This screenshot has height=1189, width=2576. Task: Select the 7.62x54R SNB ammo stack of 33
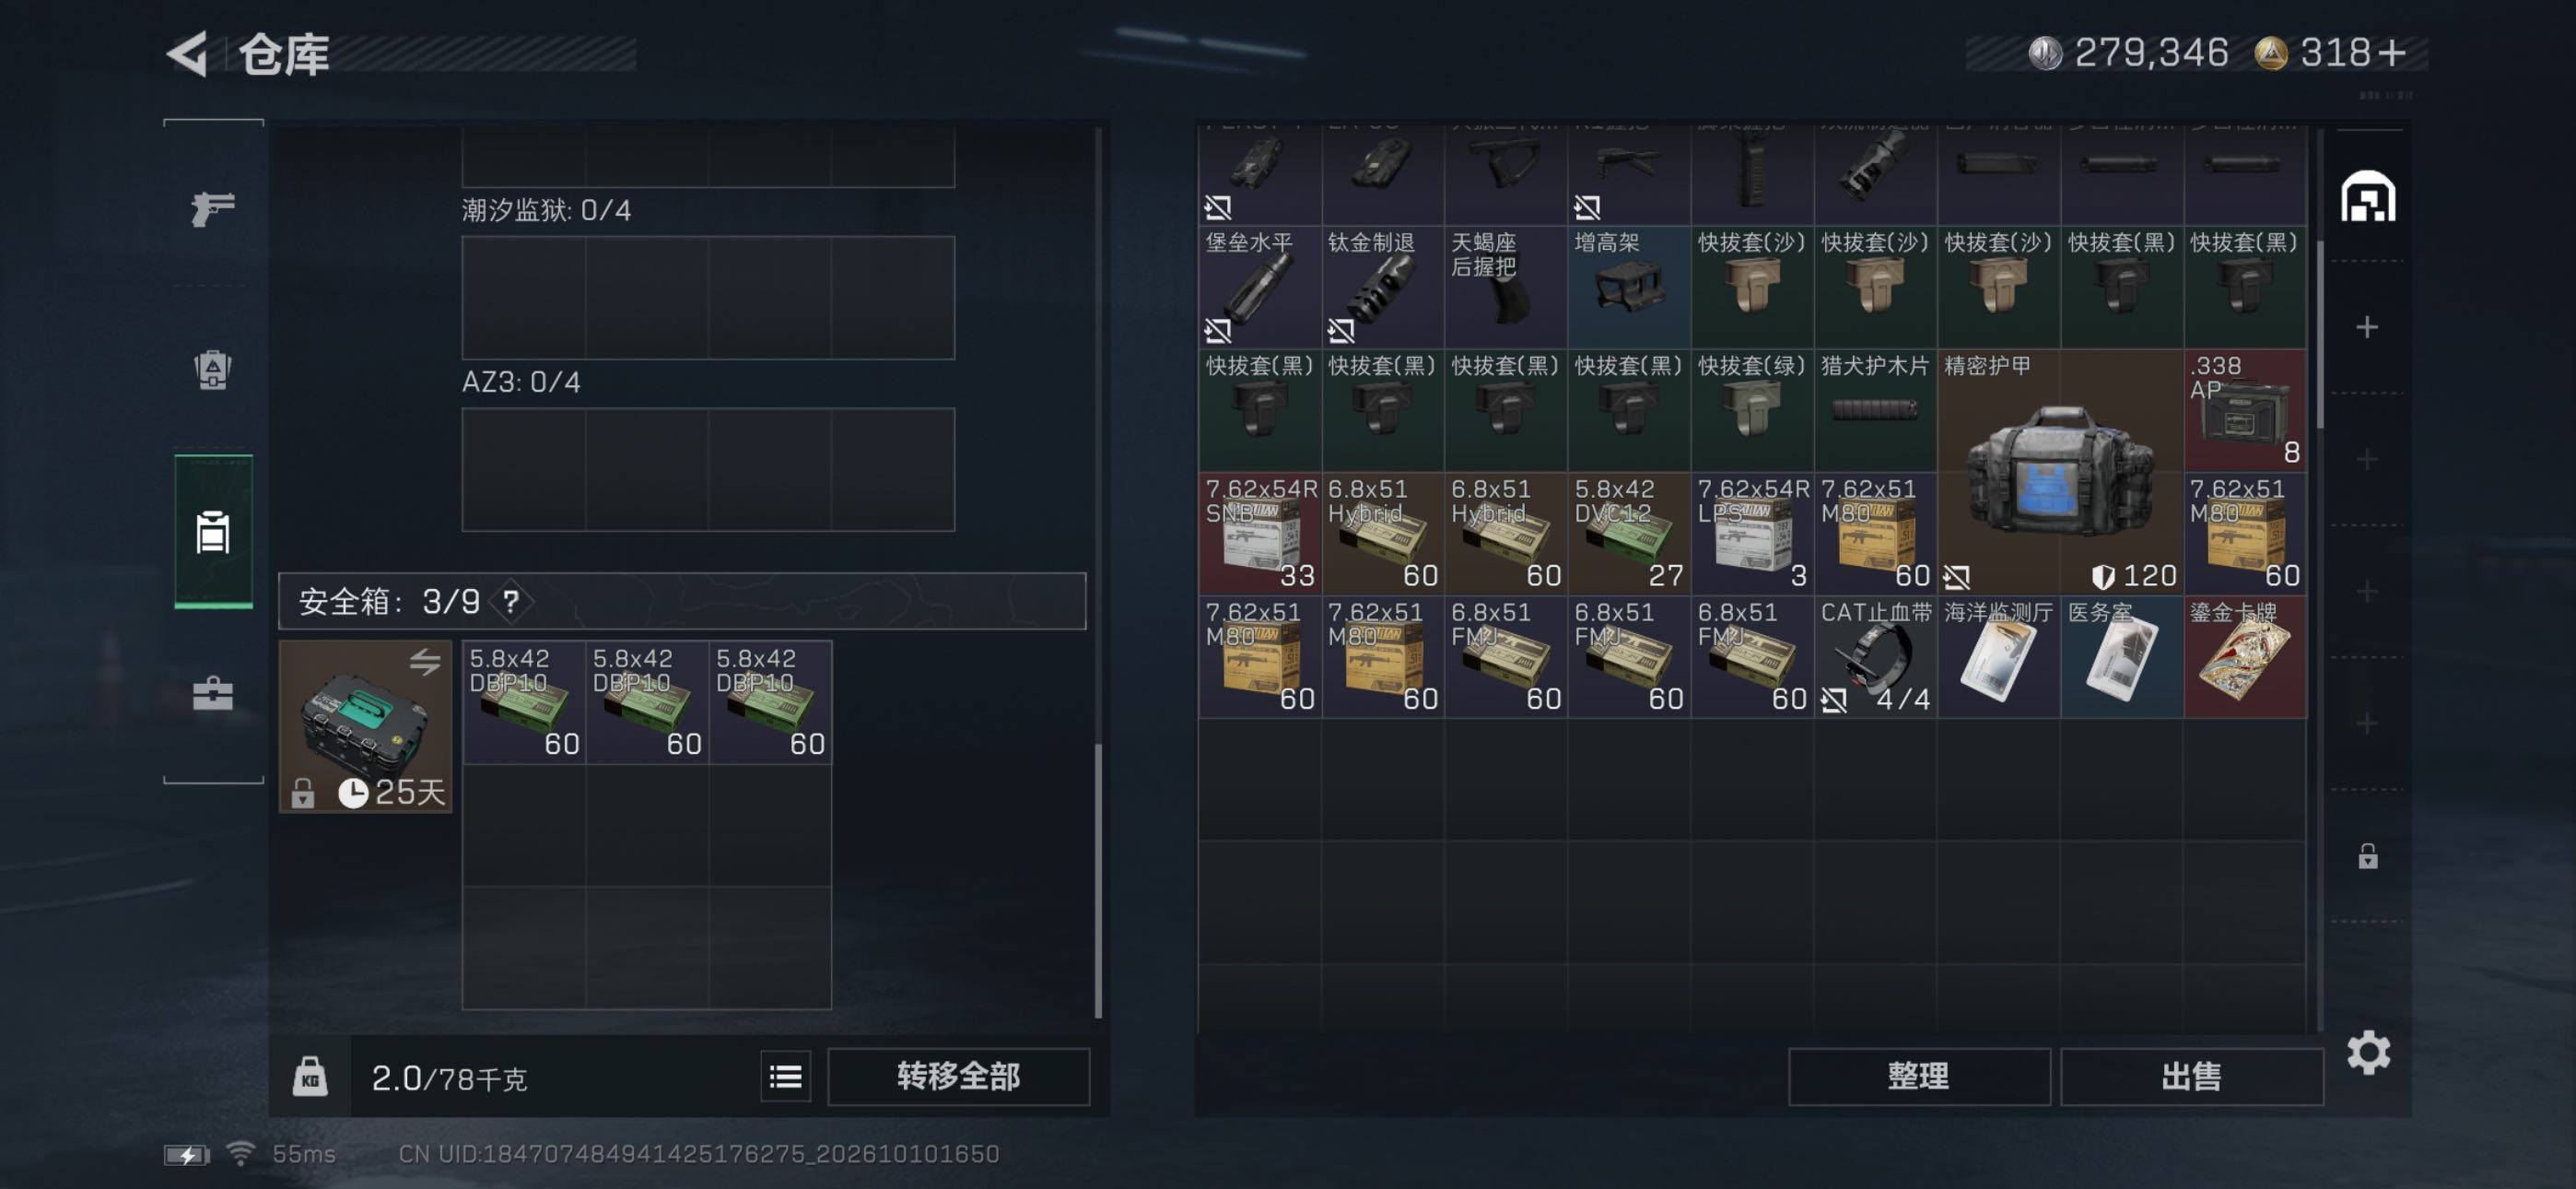pyautogui.click(x=1259, y=534)
